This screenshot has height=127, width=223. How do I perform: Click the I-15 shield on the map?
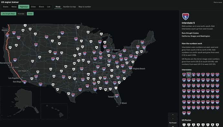tap(36, 45)
